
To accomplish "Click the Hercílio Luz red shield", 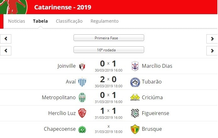I will click(82, 113).
